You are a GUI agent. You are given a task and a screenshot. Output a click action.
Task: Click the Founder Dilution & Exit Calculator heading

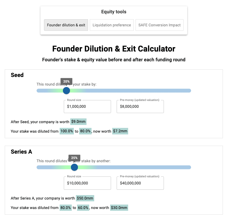114,49
